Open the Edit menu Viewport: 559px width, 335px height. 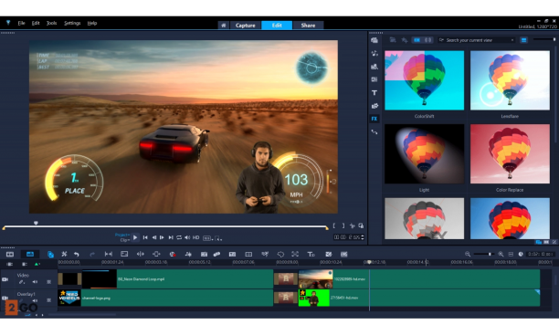click(36, 23)
